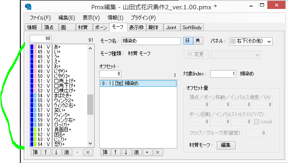Click the 対象Index field showing 1

[x=223, y=74]
